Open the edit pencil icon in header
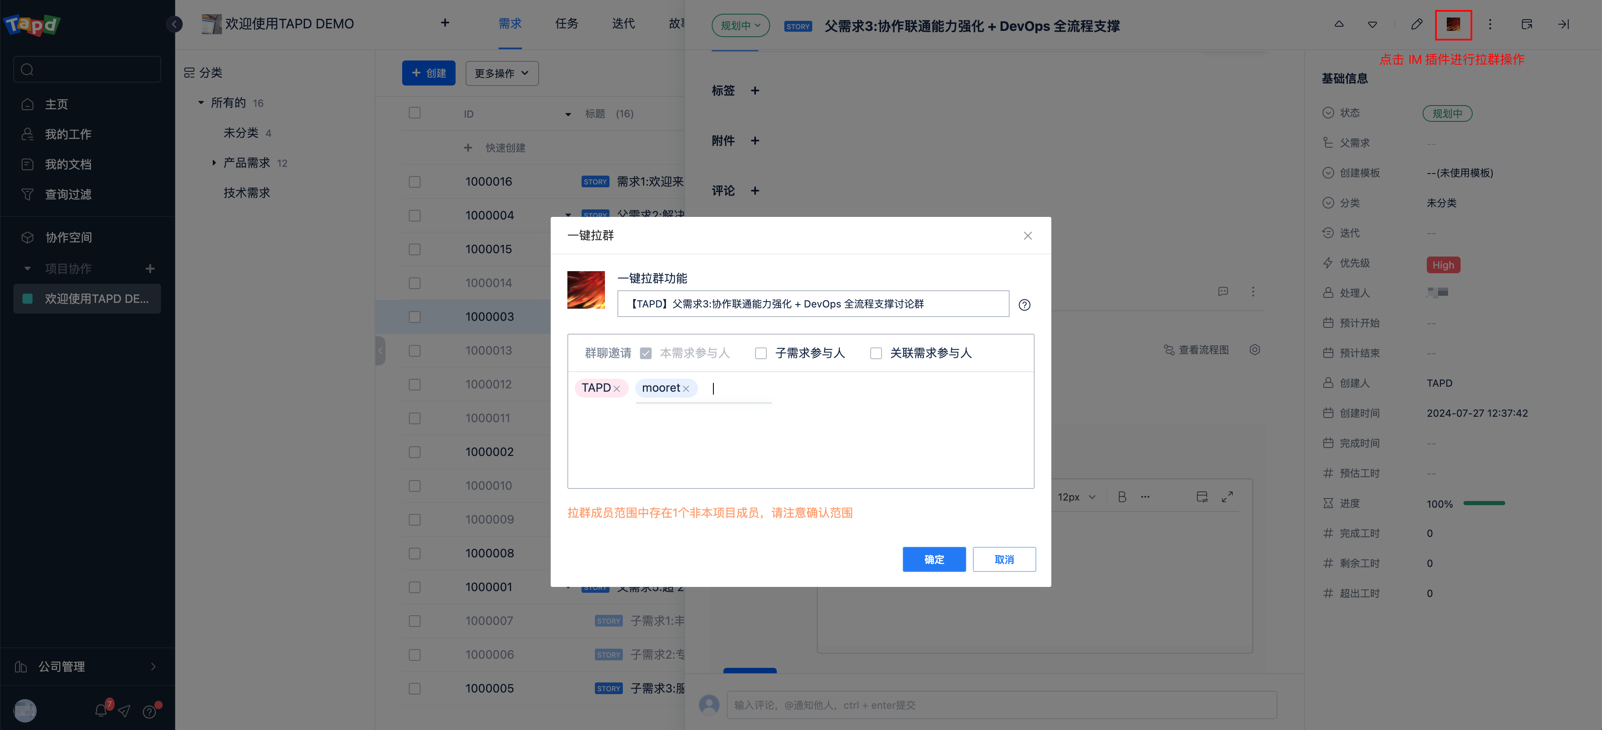Screen dimensions: 1602x730 (x=1417, y=24)
